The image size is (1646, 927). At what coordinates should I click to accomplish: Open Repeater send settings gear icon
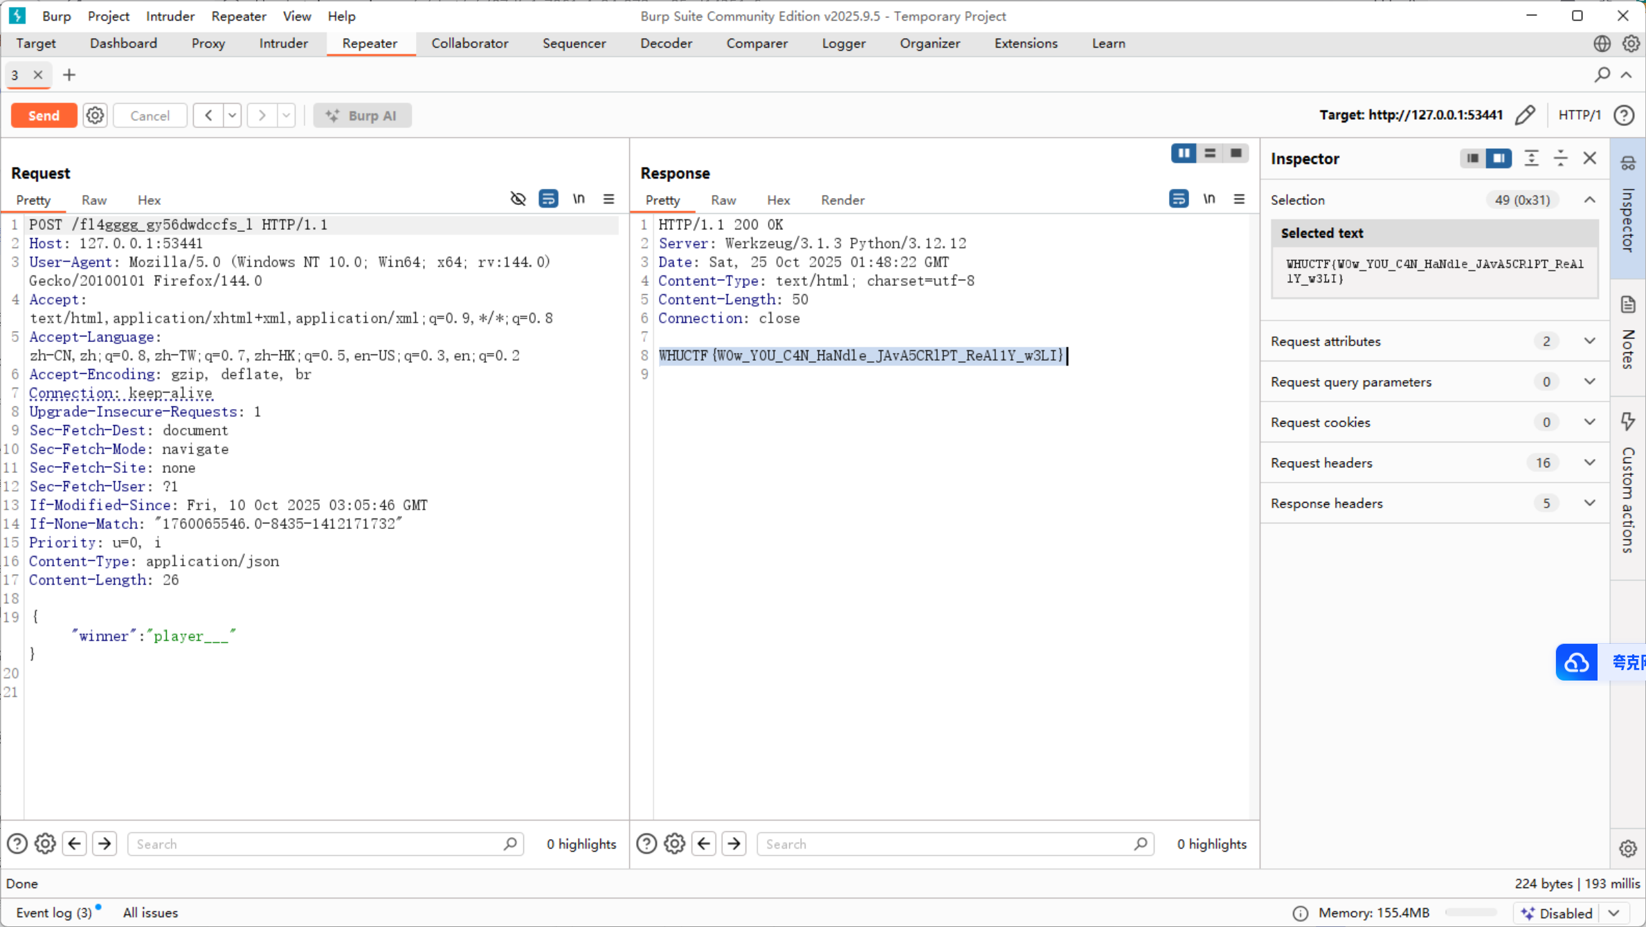pos(95,116)
